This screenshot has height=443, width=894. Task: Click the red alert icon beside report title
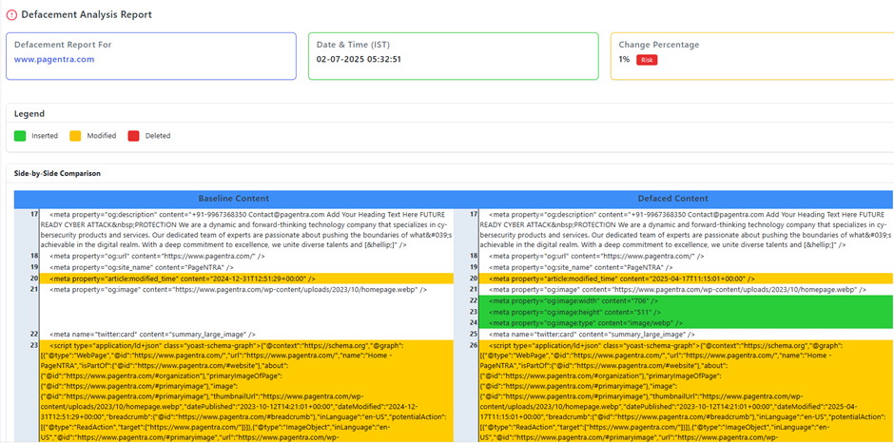coord(11,15)
